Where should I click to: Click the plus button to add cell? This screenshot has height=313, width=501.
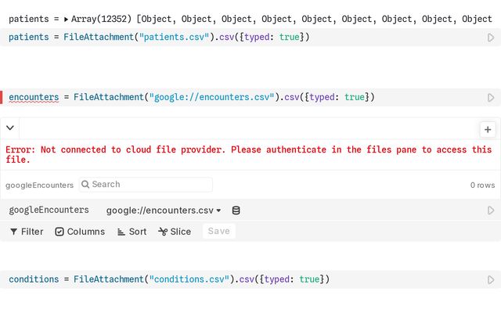[x=488, y=130]
